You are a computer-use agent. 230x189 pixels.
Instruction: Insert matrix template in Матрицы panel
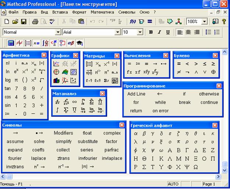(x=89, y=64)
